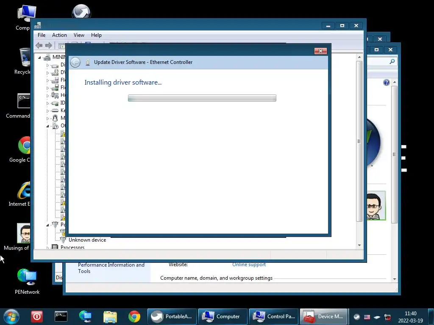Select the Unknown device tree entry
Image resolution: width=434 pixels, height=325 pixels.
point(87,240)
